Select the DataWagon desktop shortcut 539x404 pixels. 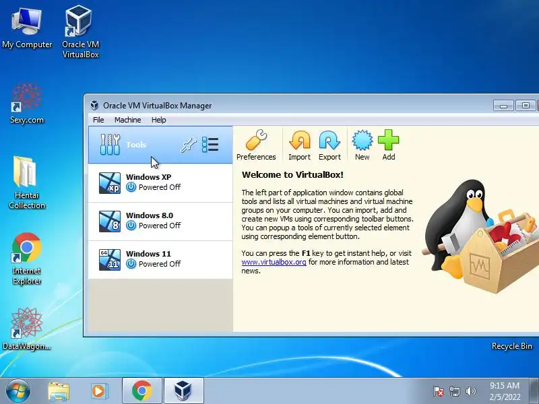click(26, 329)
